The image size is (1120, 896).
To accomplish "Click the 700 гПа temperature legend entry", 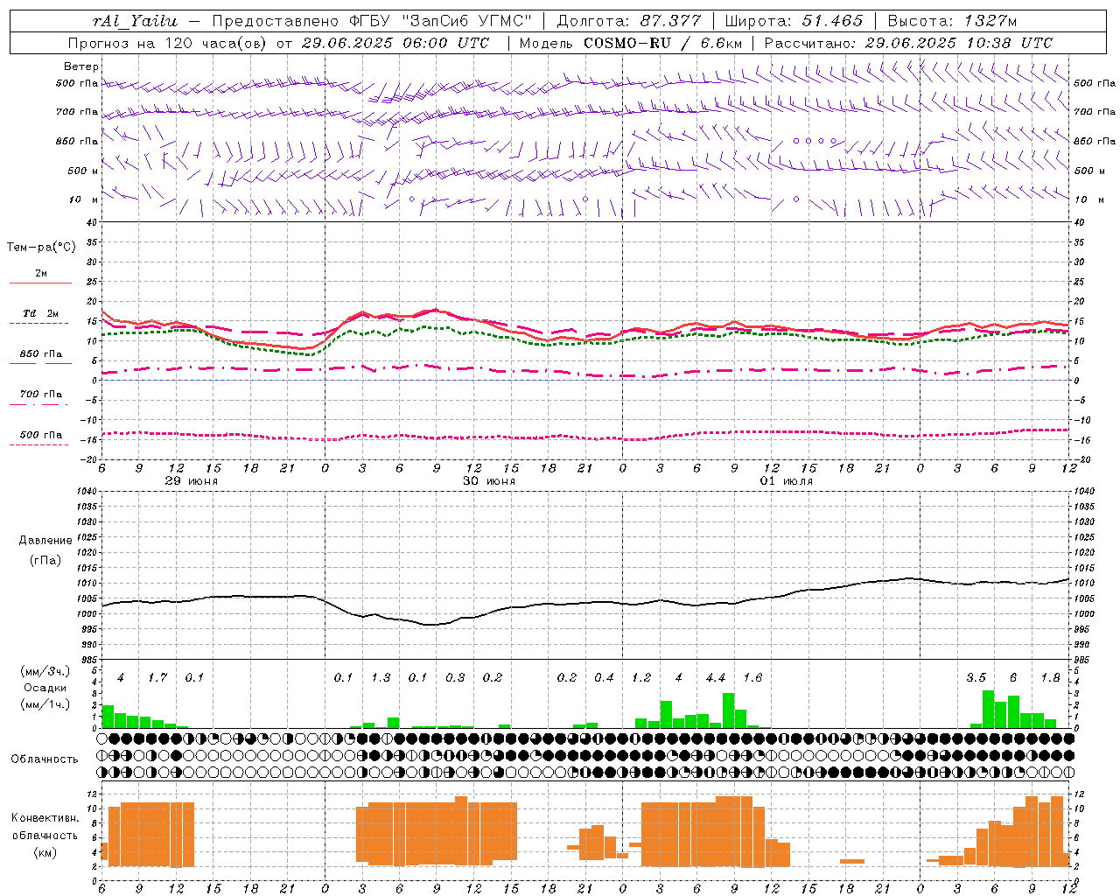I will pos(41,395).
